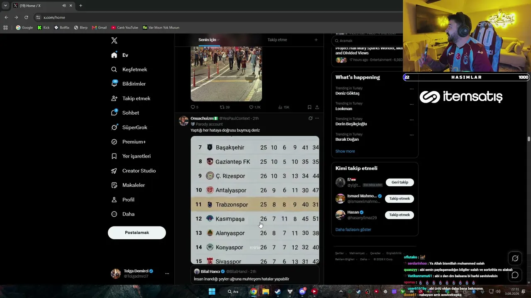Open the Chrome apps grid icon
Viewport: 531px width, 298px height.
[x=5, y=28]
